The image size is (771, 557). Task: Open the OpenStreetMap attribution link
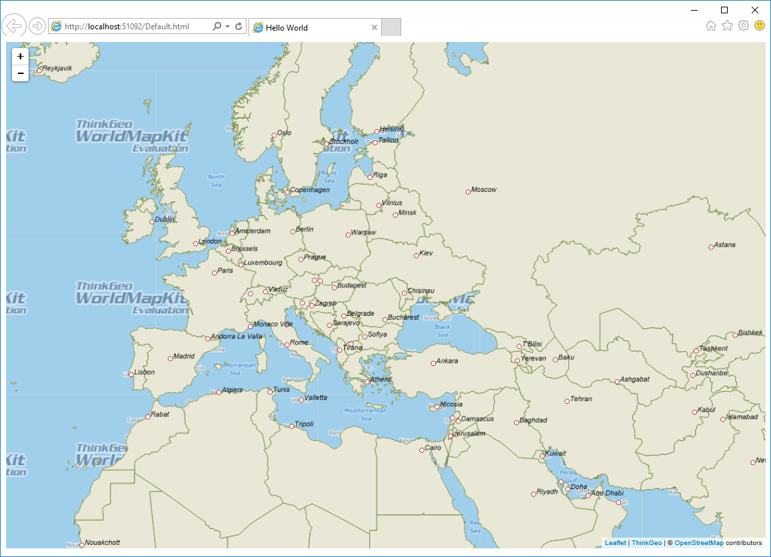[698, 543]
